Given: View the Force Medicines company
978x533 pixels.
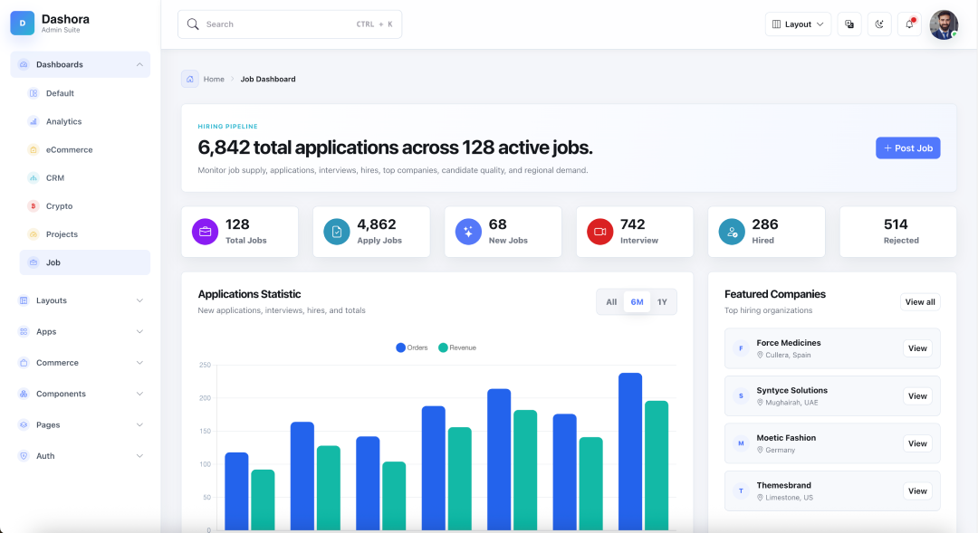Looking at the screenshot, I should [x=917, y=348].
